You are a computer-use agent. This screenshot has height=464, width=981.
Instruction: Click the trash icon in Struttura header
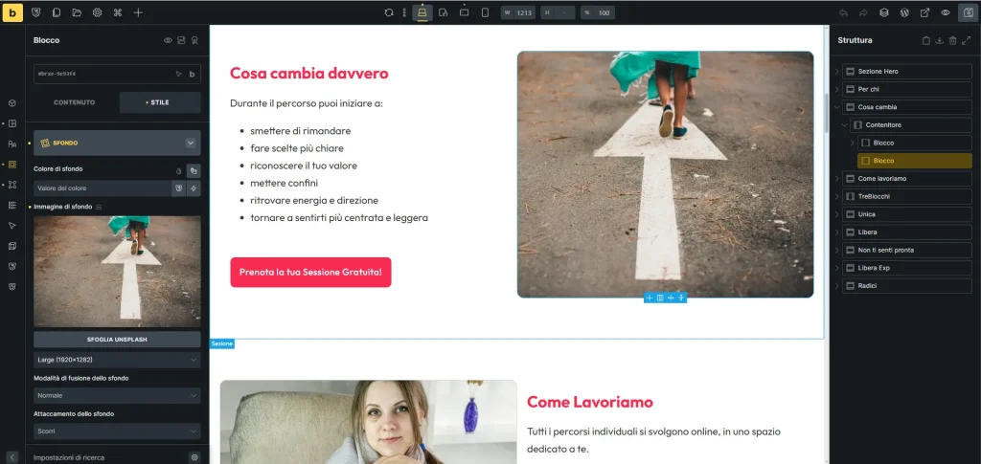click(952, 40)
